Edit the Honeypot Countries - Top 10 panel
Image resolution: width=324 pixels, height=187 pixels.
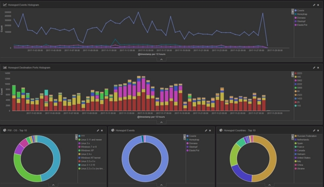pyautogui.click(x=314, y=130)
